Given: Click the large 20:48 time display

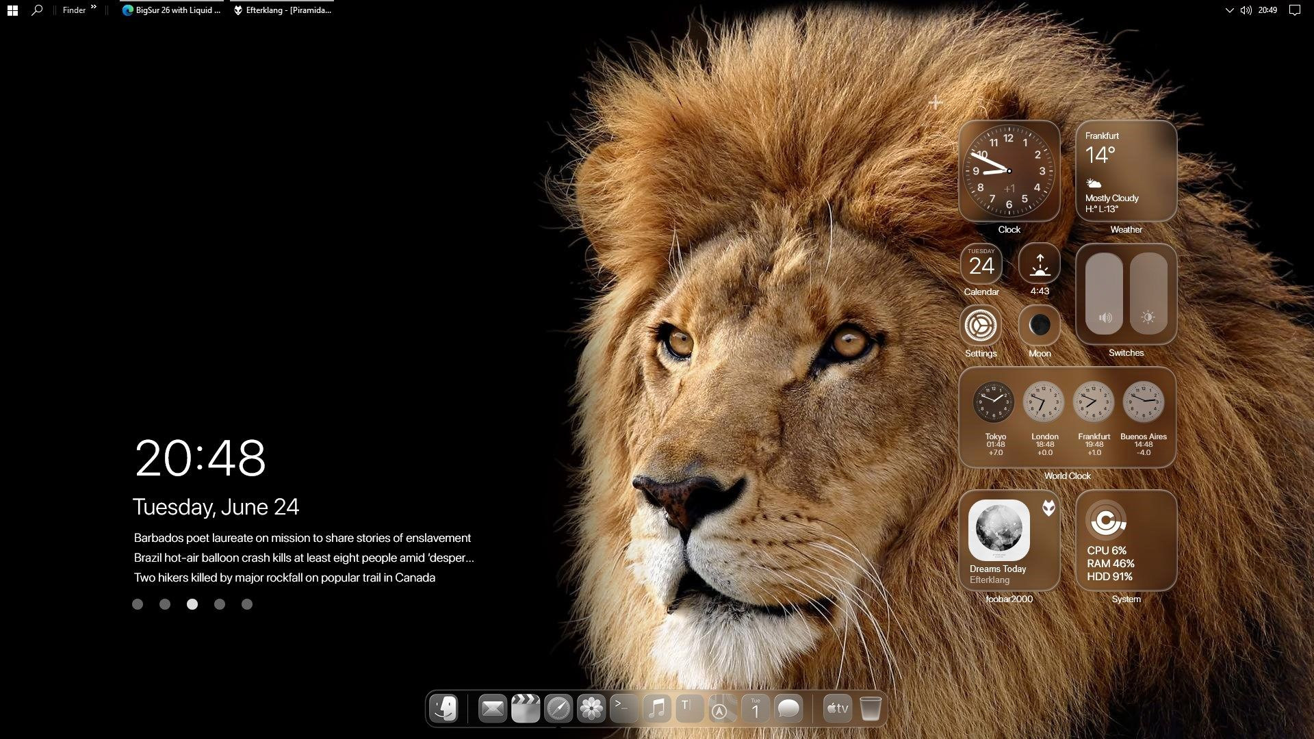Looking at the screenshot, I should pos(200,458).
